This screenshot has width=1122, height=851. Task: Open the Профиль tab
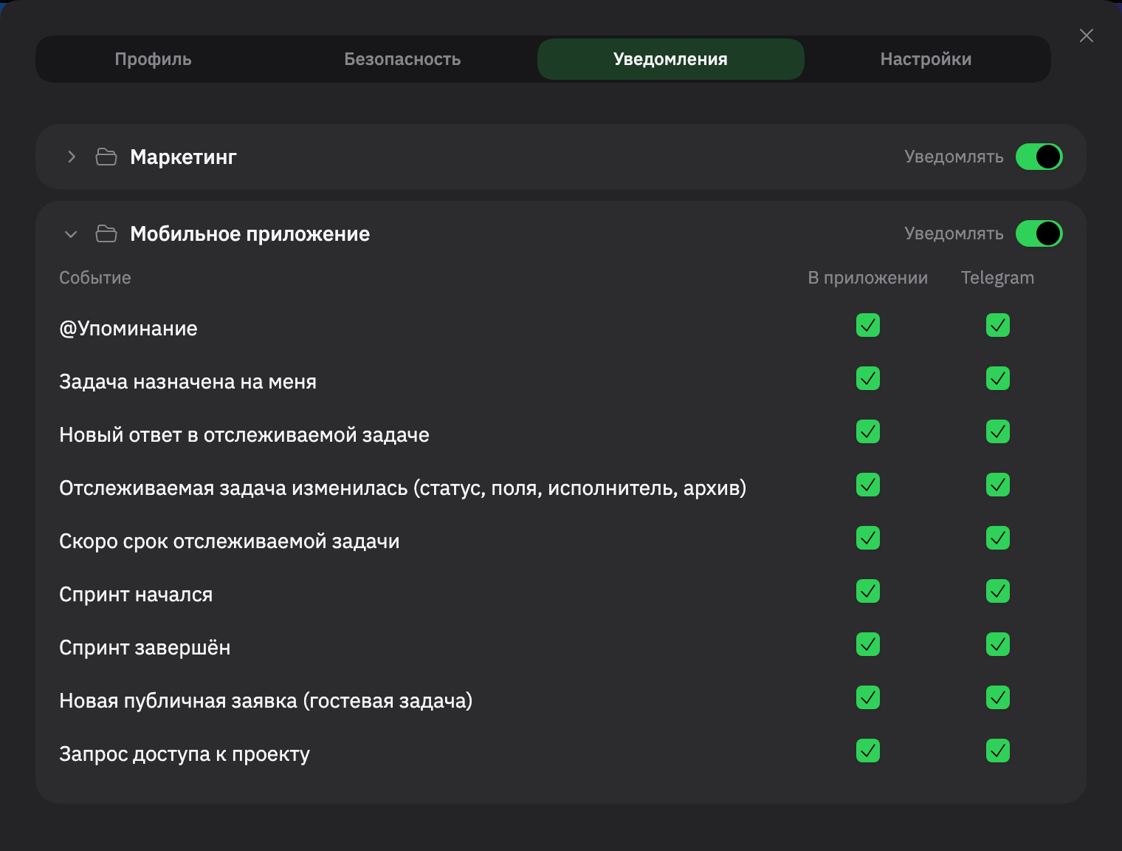(153, 59)
